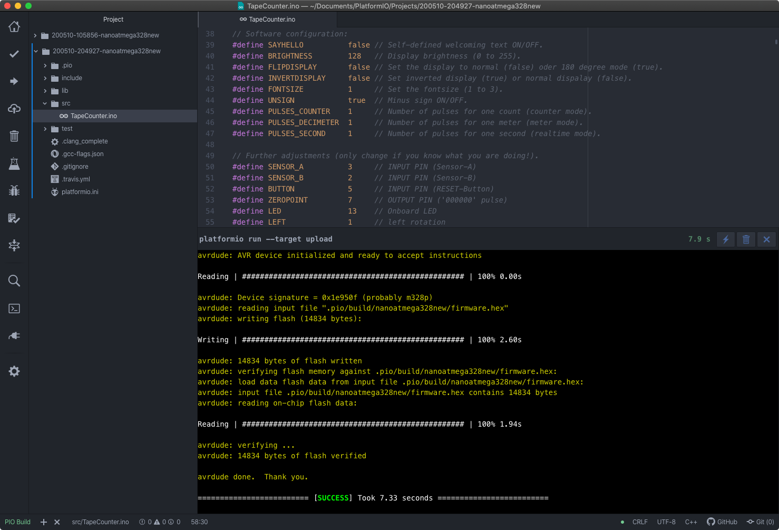Click the remote upload cloud icon

click(x=14, y=109)
